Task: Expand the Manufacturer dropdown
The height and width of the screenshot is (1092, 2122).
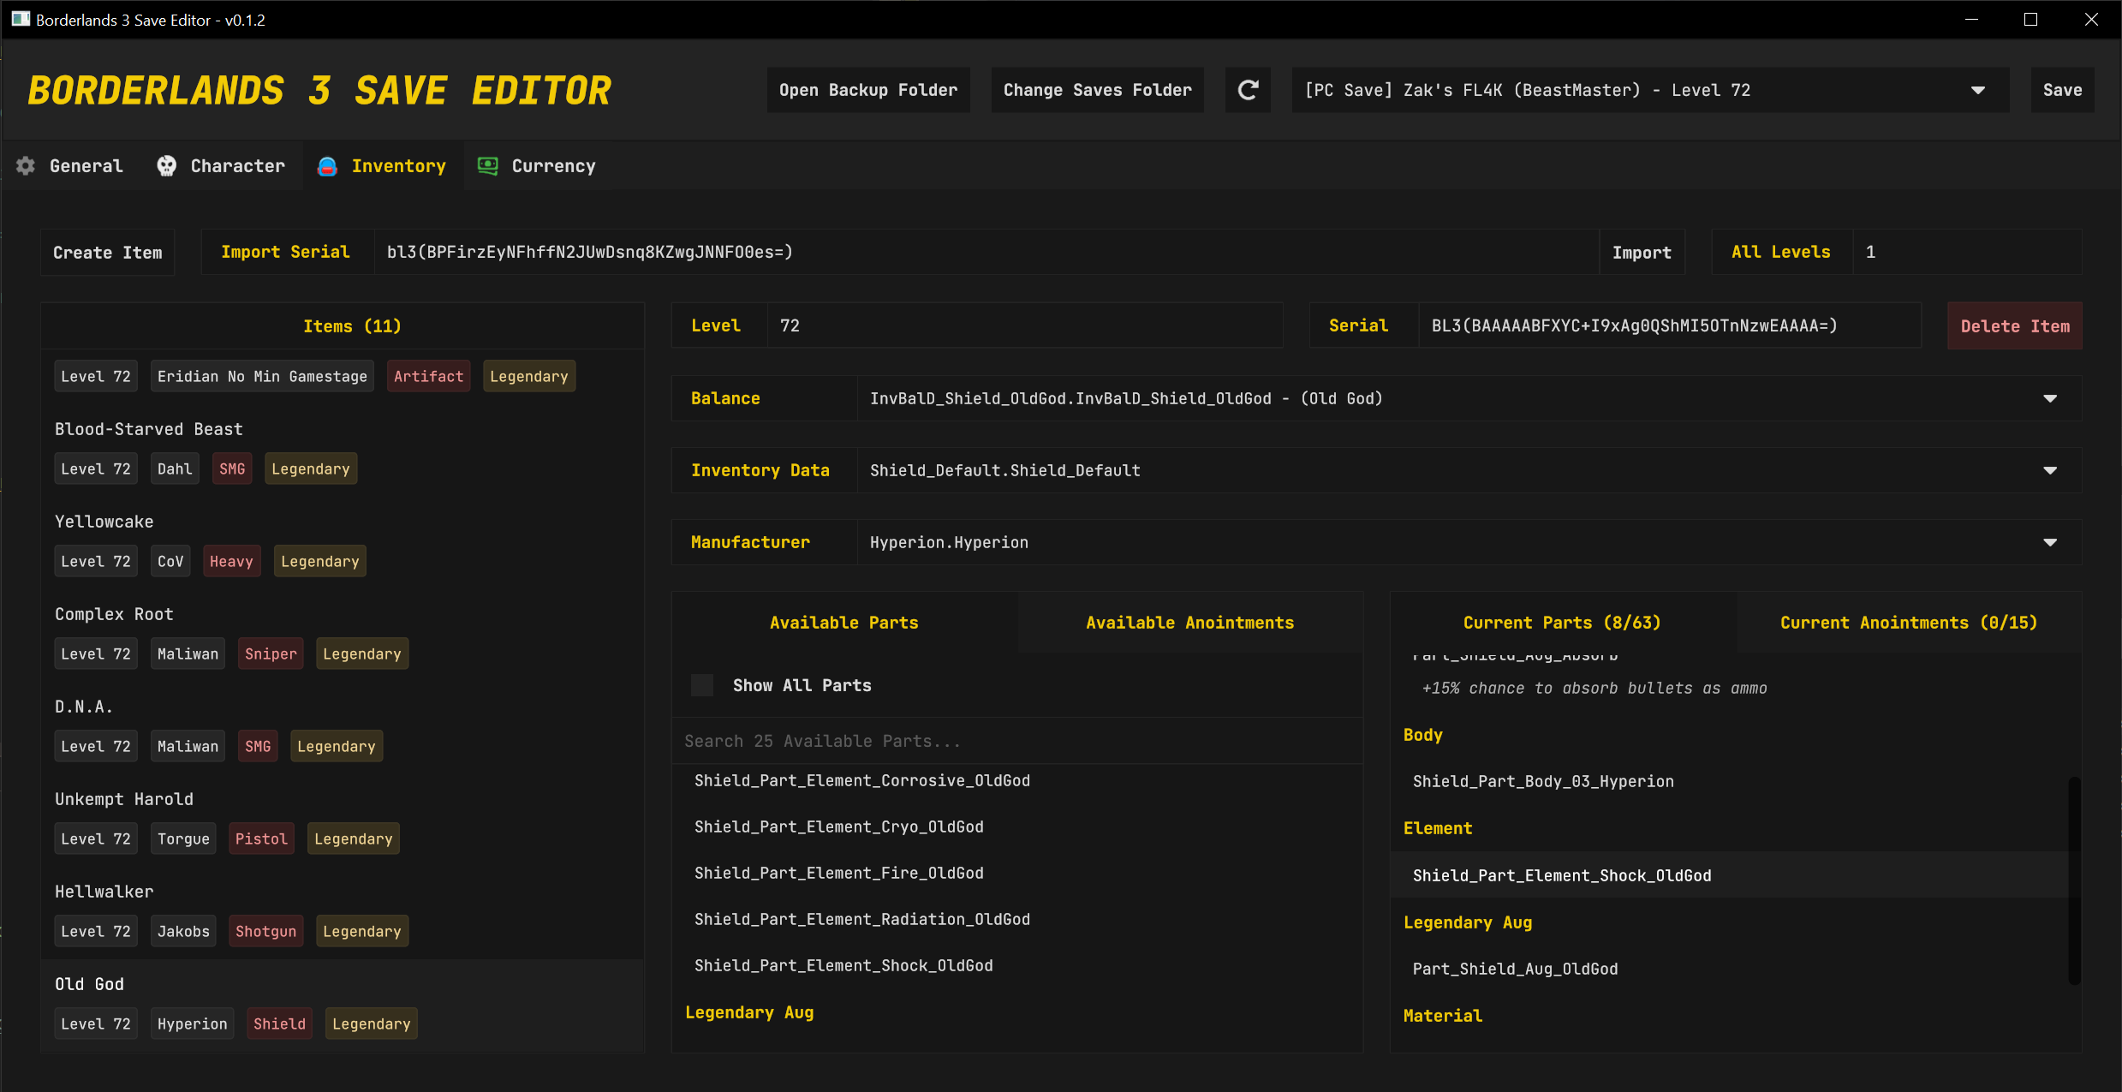Action: [2050, 542]
